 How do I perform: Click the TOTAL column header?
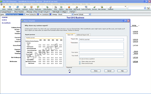point(134,26)
